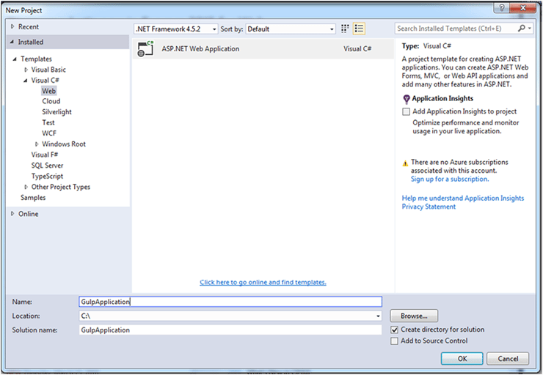Open the Privacy Statement link
The image size is (543, 375).
tap(429, 207)
